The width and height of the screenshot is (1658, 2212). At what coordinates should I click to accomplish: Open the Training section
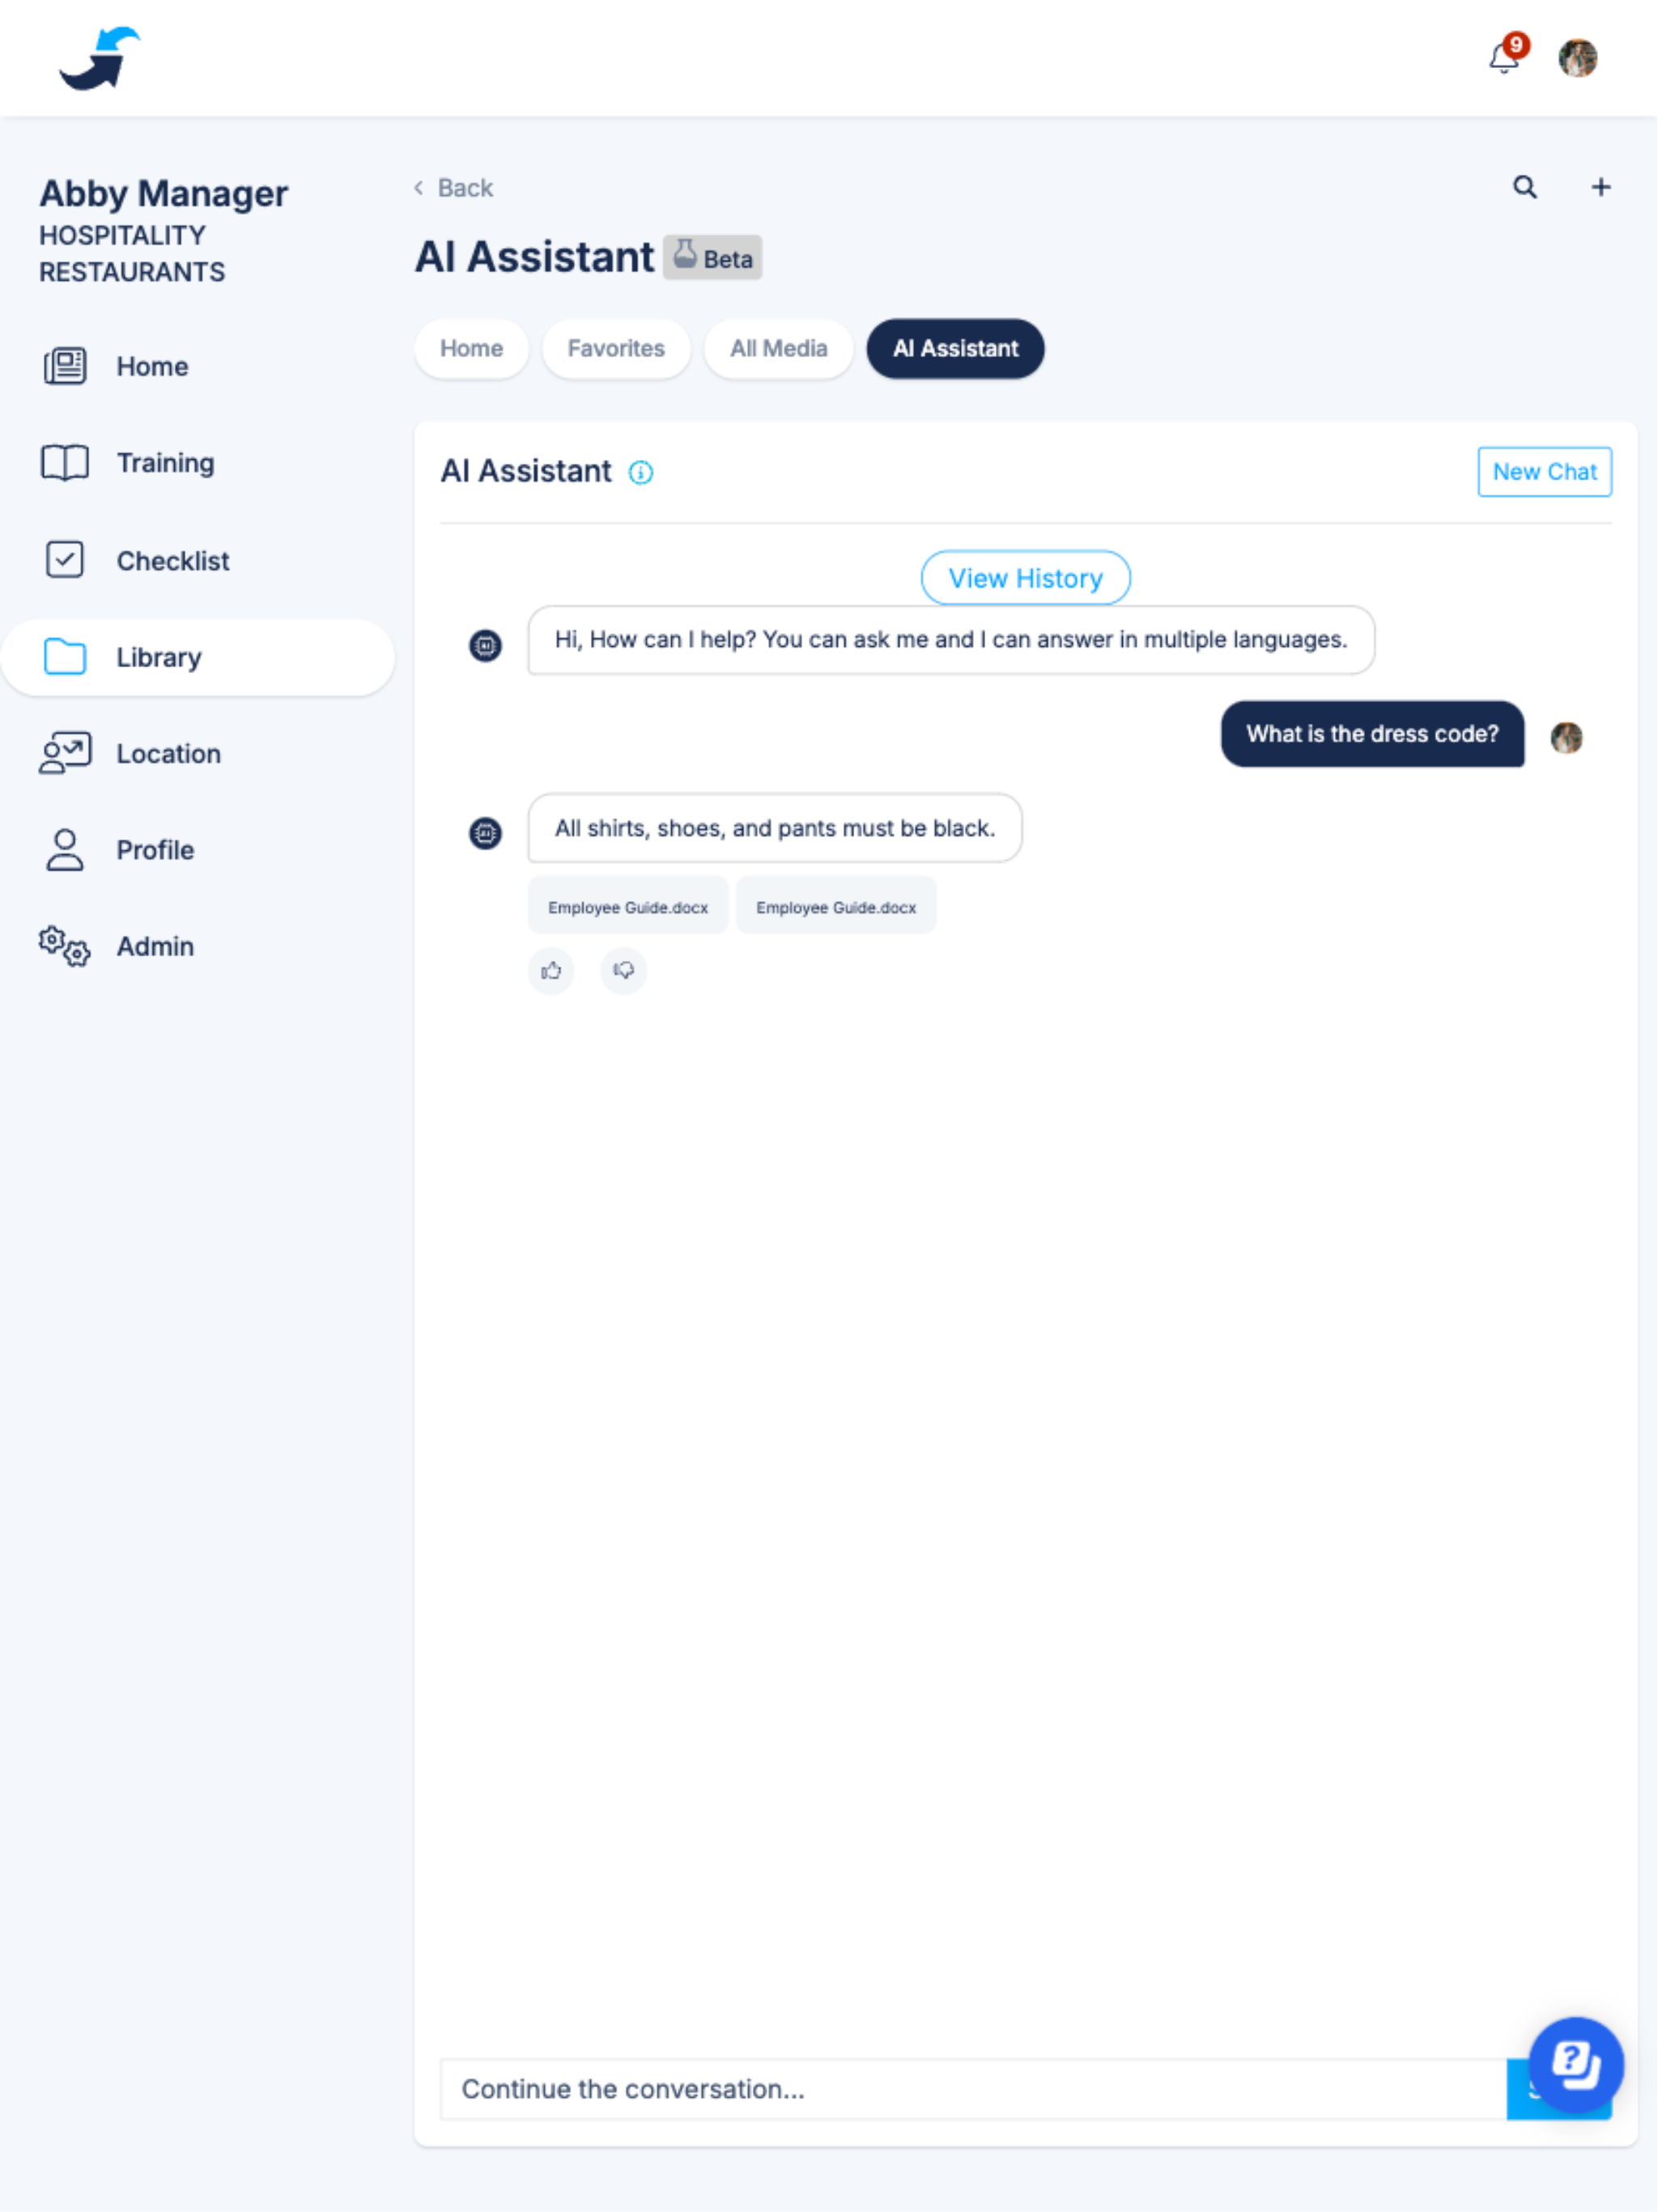click(165, 463)
